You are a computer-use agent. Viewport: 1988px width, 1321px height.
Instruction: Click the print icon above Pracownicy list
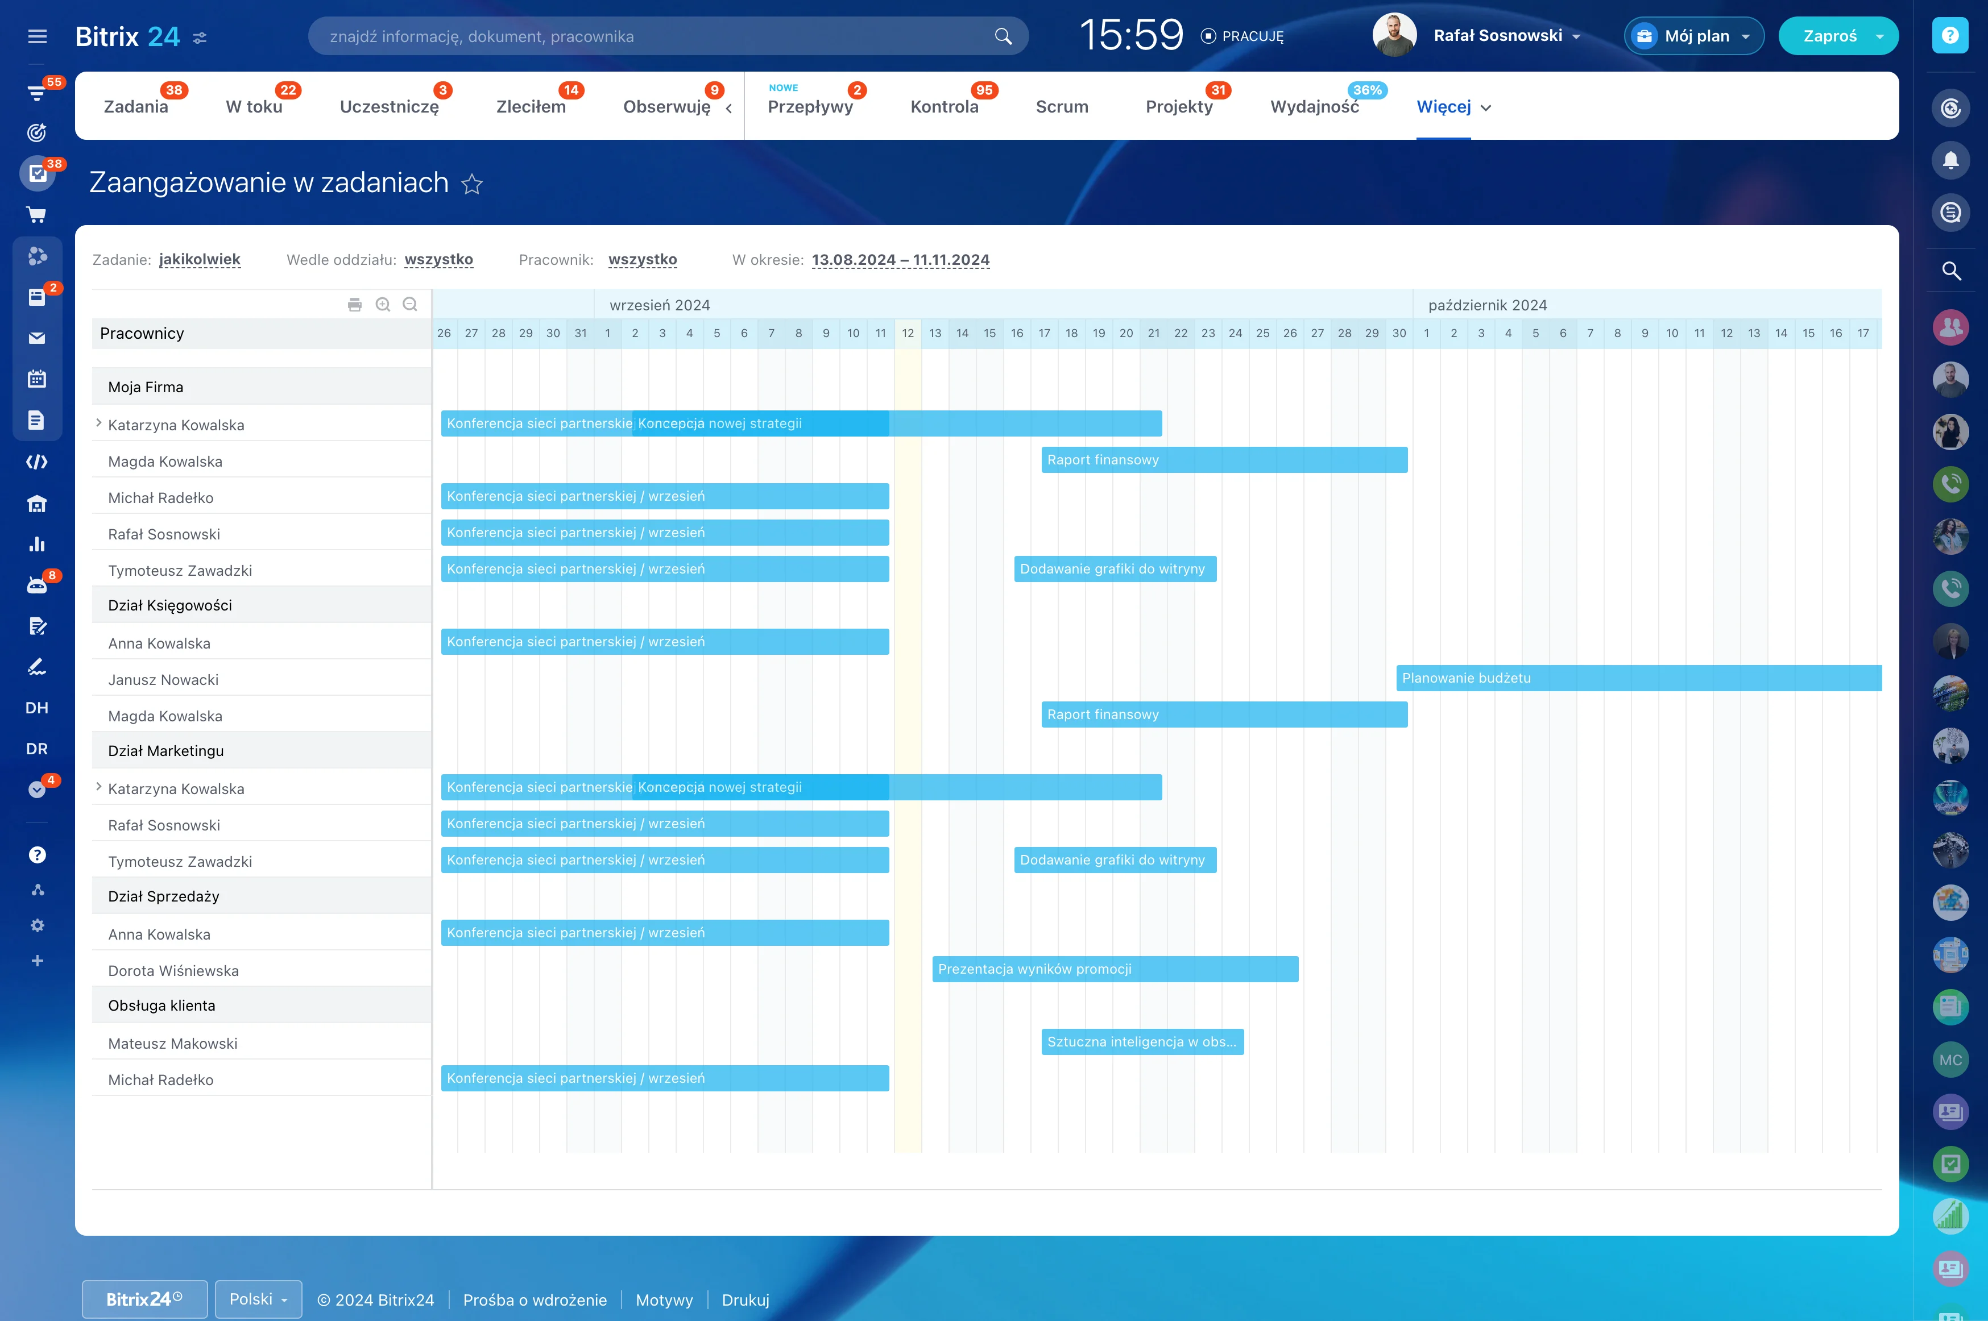[x=355, y=304]
